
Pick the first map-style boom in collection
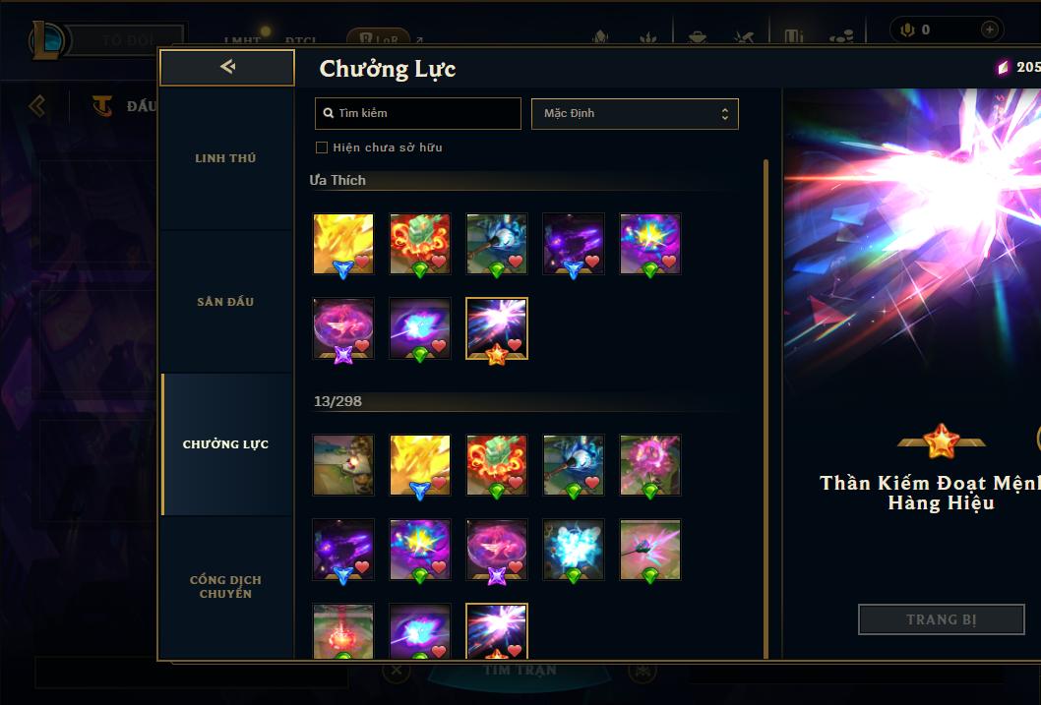coord(343,465)
